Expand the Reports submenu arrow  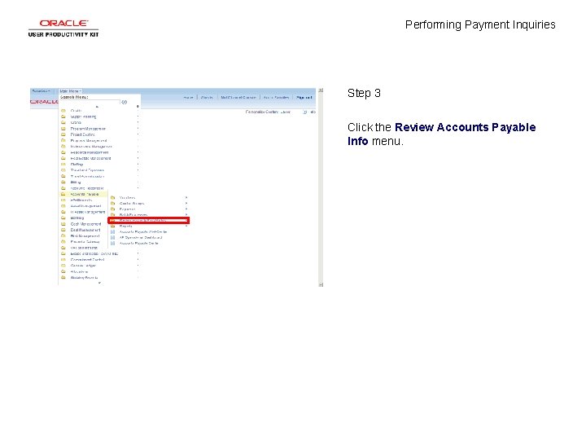coord(186,227)
